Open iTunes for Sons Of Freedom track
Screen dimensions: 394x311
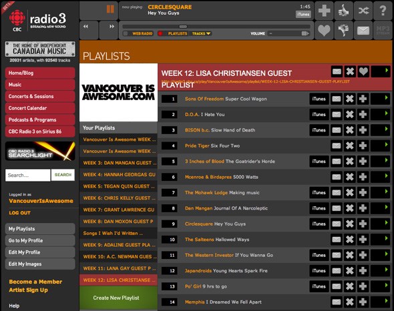tap(319, 99)
